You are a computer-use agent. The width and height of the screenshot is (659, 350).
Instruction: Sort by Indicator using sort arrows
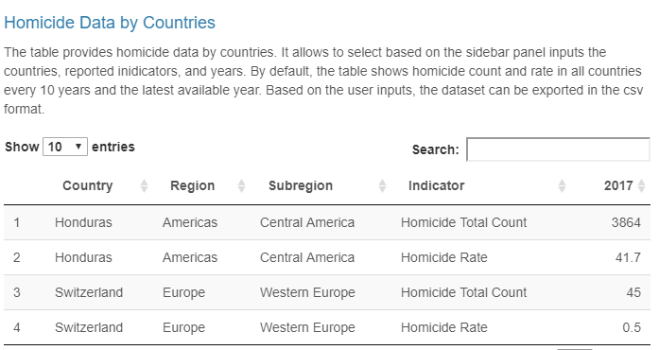click(x=562, y=185)
